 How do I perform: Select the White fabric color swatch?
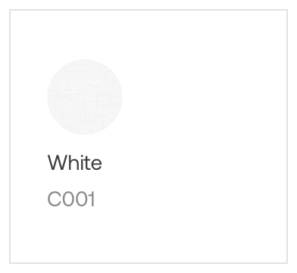click(x=85, y=97)
